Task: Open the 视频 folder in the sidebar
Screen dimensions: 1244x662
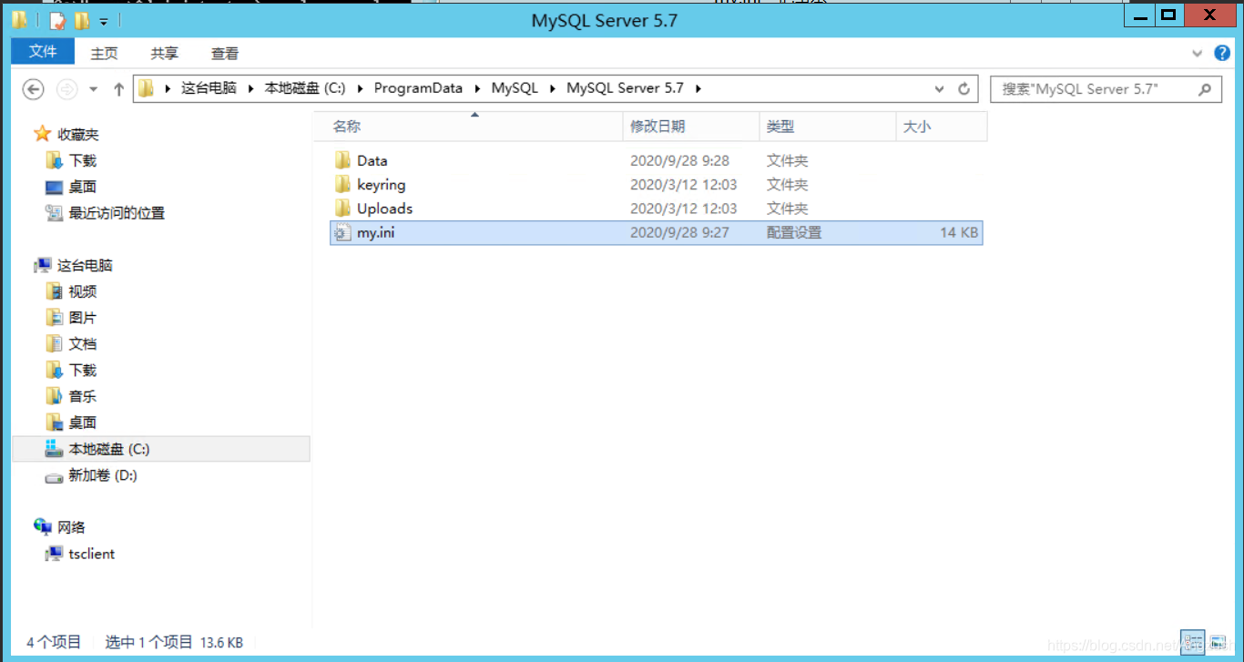Action: click(x=83, y=292)
